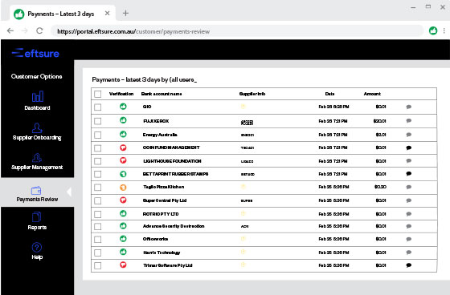The width and height of the screenshot is (450, 295).
Task: Open browser three-dot menu
Action: point(444,30)
